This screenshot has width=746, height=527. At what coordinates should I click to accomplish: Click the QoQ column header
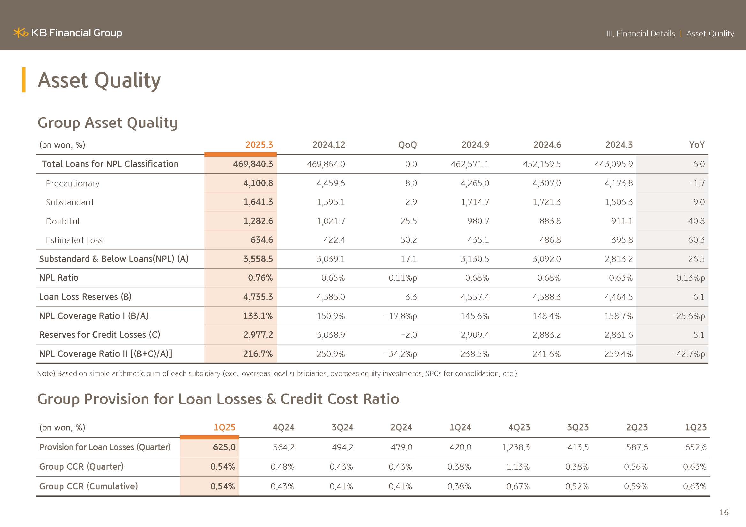point(407,145)
